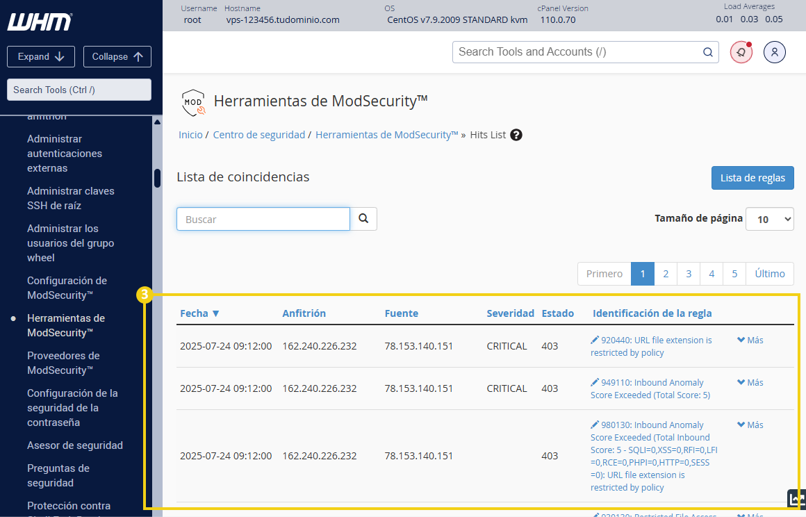Click load average 0.01 value
806x517 pixels.
point(724,19)
